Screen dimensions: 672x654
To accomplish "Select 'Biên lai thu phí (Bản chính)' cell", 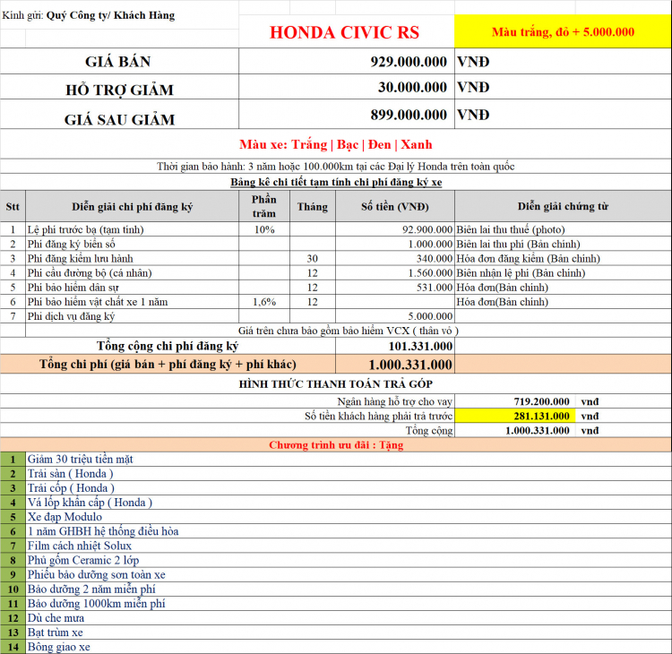I will [563, 244].
